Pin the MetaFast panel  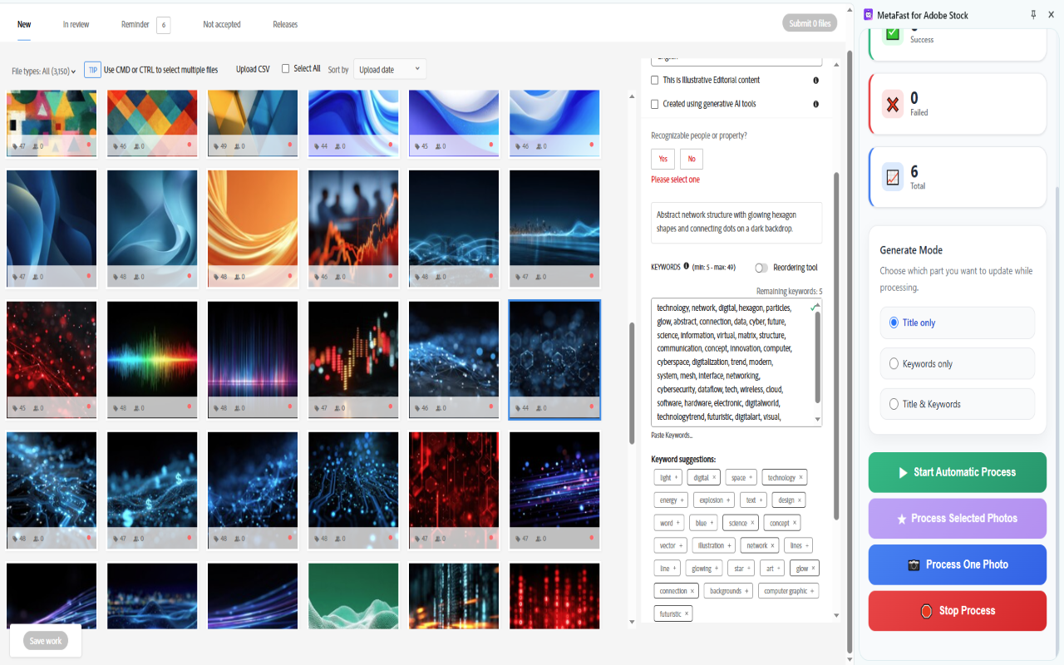tap(1032, 14)
